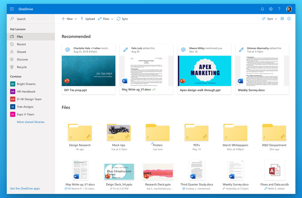The height and width of the screenshot is (198, 302).
Task: Click Get the OneDrive apps link
Action: point(25,189)
